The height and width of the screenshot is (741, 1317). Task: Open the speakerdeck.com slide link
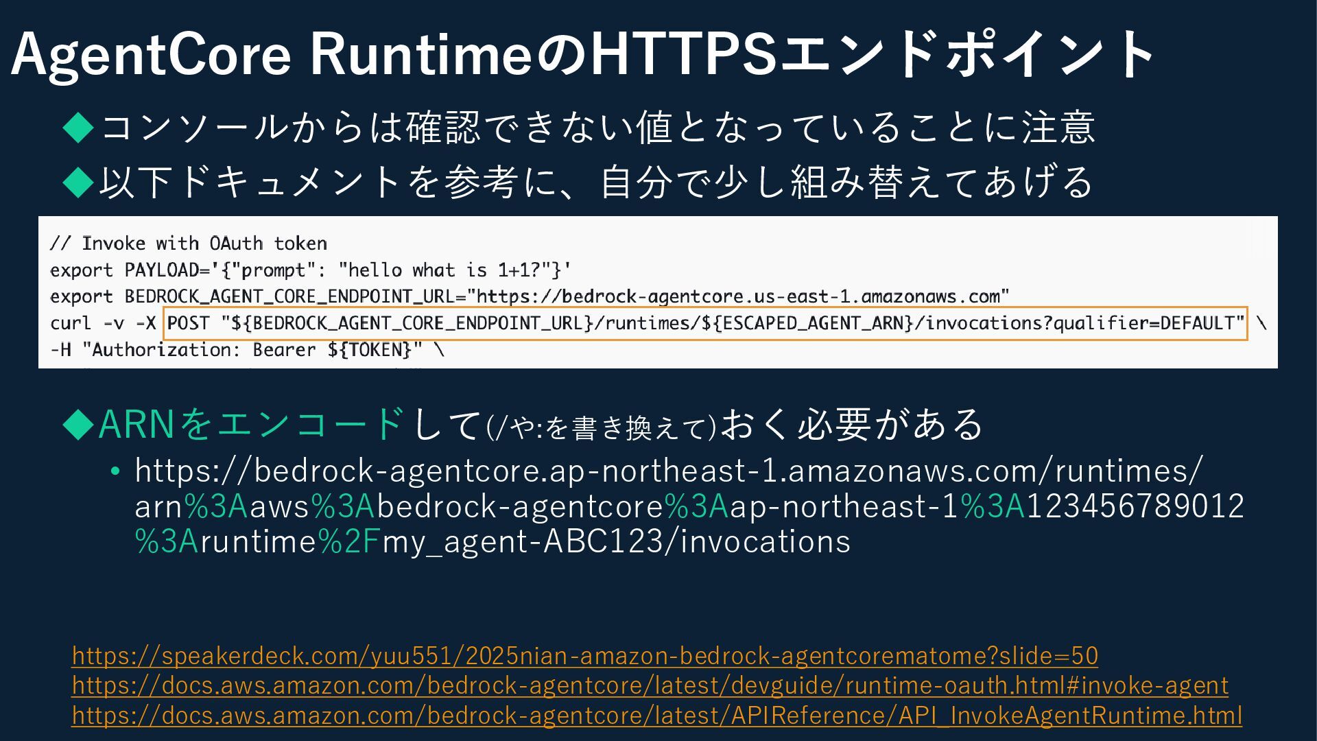(584, 656)
